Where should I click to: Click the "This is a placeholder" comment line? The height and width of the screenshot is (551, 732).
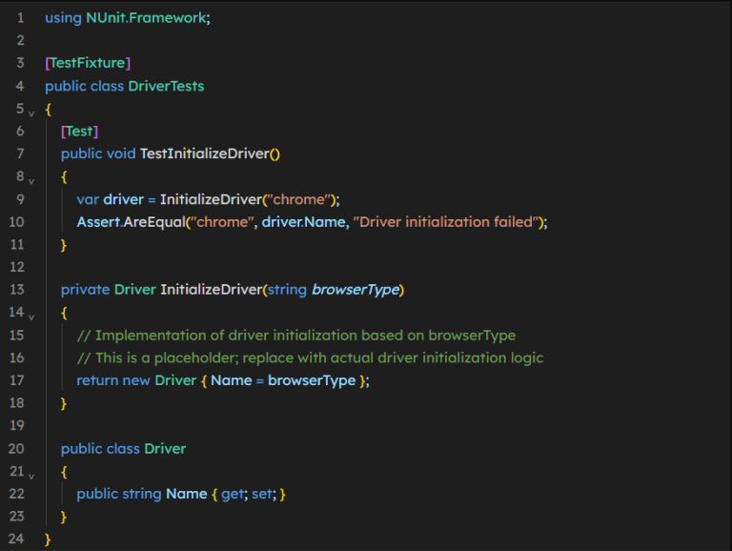tap(310, 357)
